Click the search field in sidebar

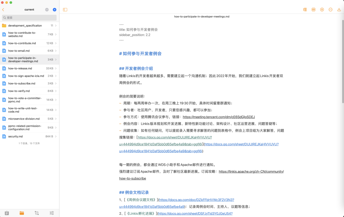pos(29,17)
